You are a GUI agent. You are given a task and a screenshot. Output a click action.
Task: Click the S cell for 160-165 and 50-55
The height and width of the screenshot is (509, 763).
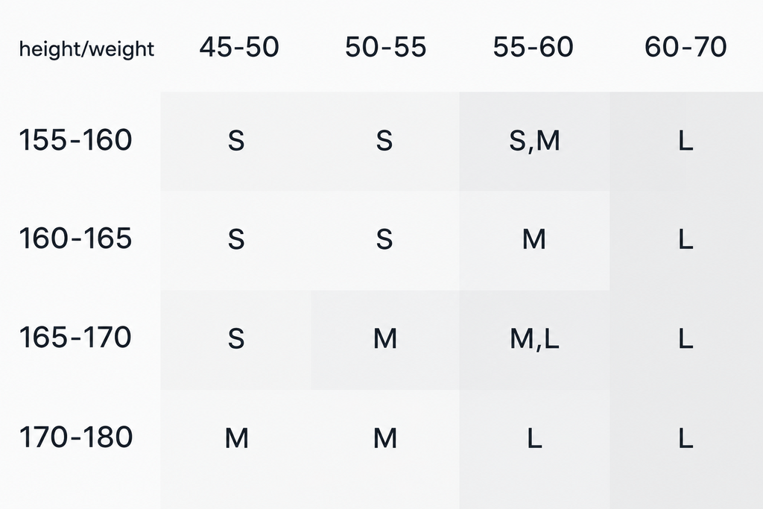(x=384, y=239)
